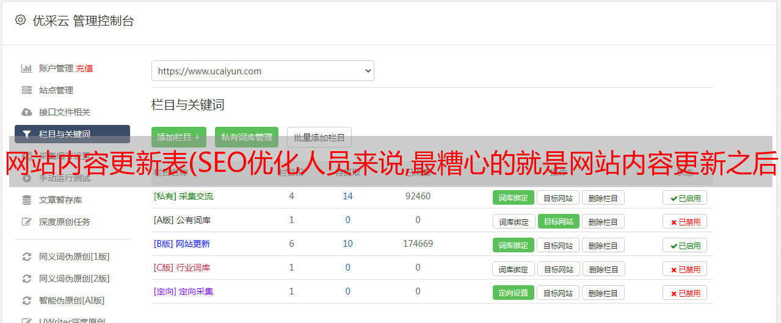The image size is (781, 323).
Task: Click the 接口文件相关 cloud upload icon
Action: tap(27, 112)
